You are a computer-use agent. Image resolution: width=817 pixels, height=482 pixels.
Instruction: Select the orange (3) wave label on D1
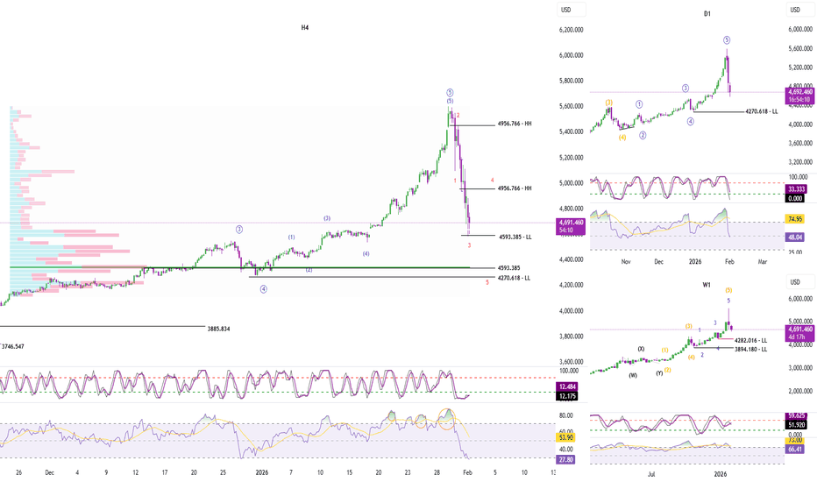click(x=608, y=103)
